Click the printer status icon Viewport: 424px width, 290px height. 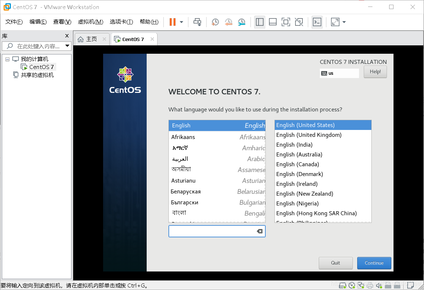pos(370,285)
